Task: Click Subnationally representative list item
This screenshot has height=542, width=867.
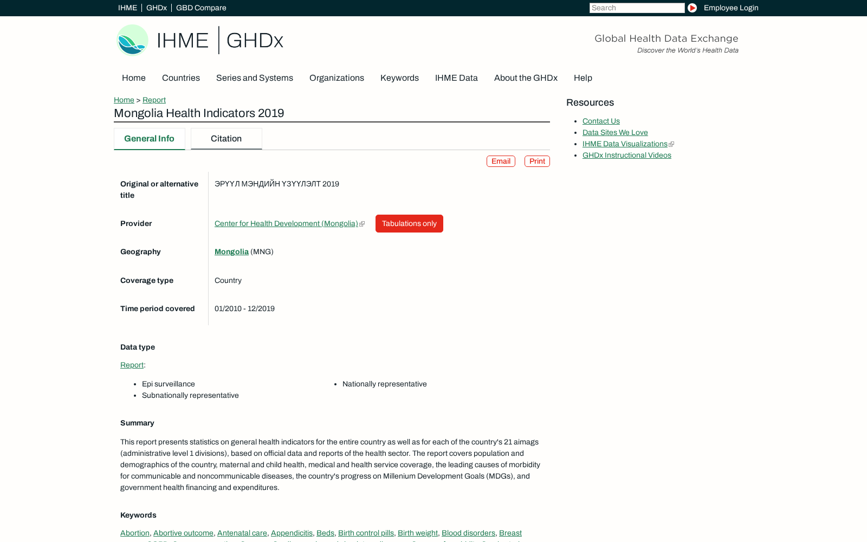Action: point(190,395)
